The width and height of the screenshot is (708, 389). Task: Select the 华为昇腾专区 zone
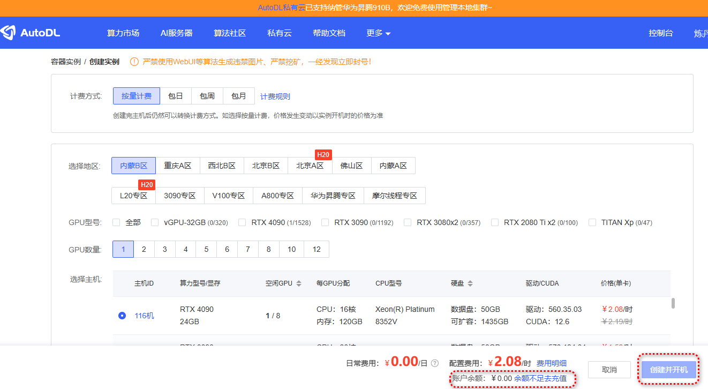tap(333, 196)
